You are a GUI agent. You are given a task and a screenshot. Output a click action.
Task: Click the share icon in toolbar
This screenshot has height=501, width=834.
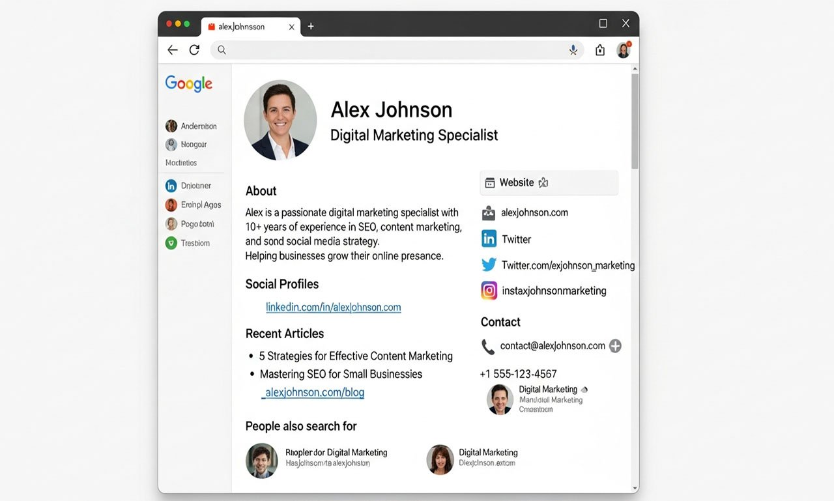600,50
